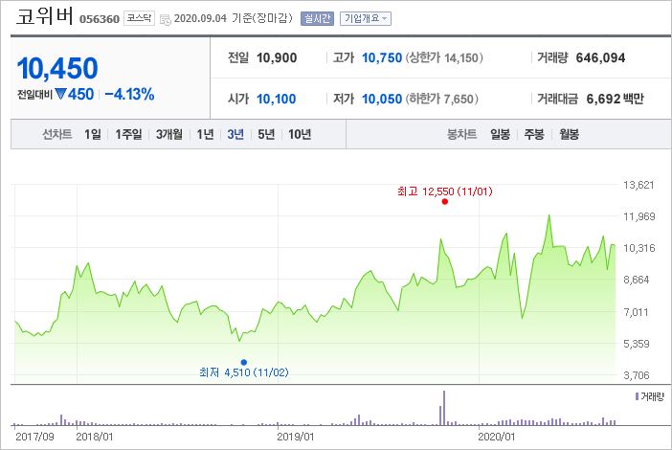Click the date 2020.09.04 기준(장마감)
The width and height of the screenshot is (672, 450).
234,18
